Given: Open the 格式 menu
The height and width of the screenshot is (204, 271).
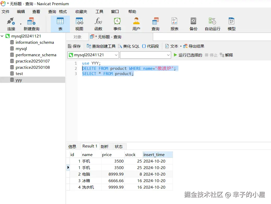Looking at the screenshot, I should (x=63, y=11).
